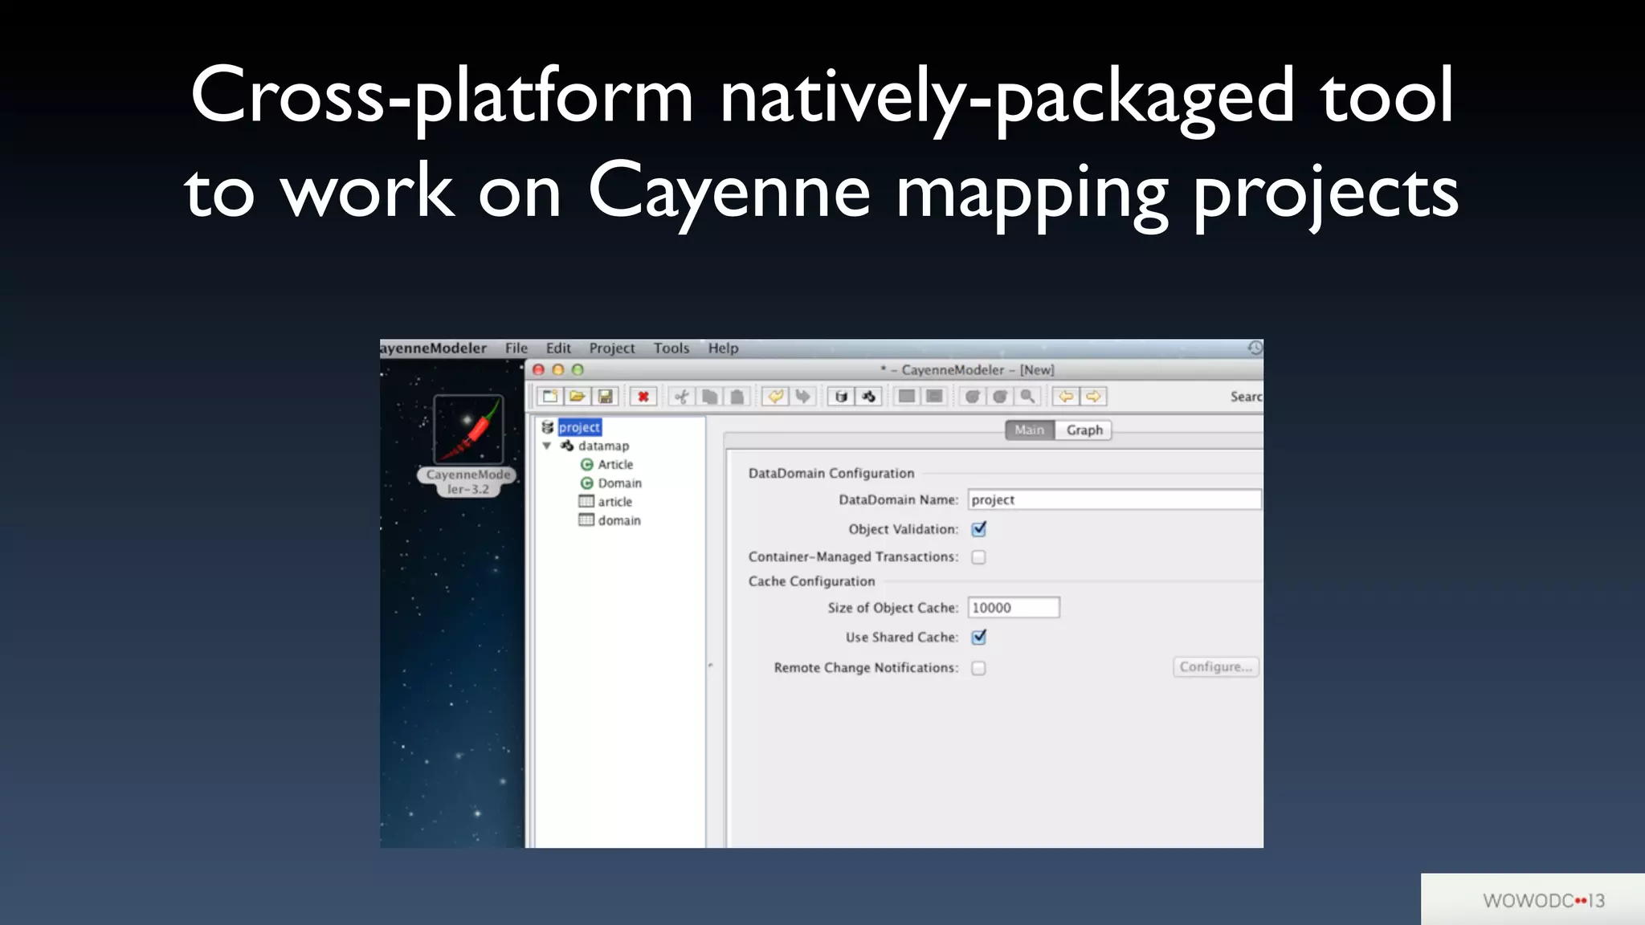
Task: Click the Copy icon in the toolbar
Action: (x=709, y=396)
